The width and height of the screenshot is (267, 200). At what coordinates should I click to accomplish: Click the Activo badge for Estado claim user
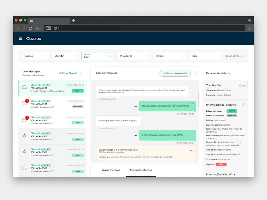pos(232,111)
